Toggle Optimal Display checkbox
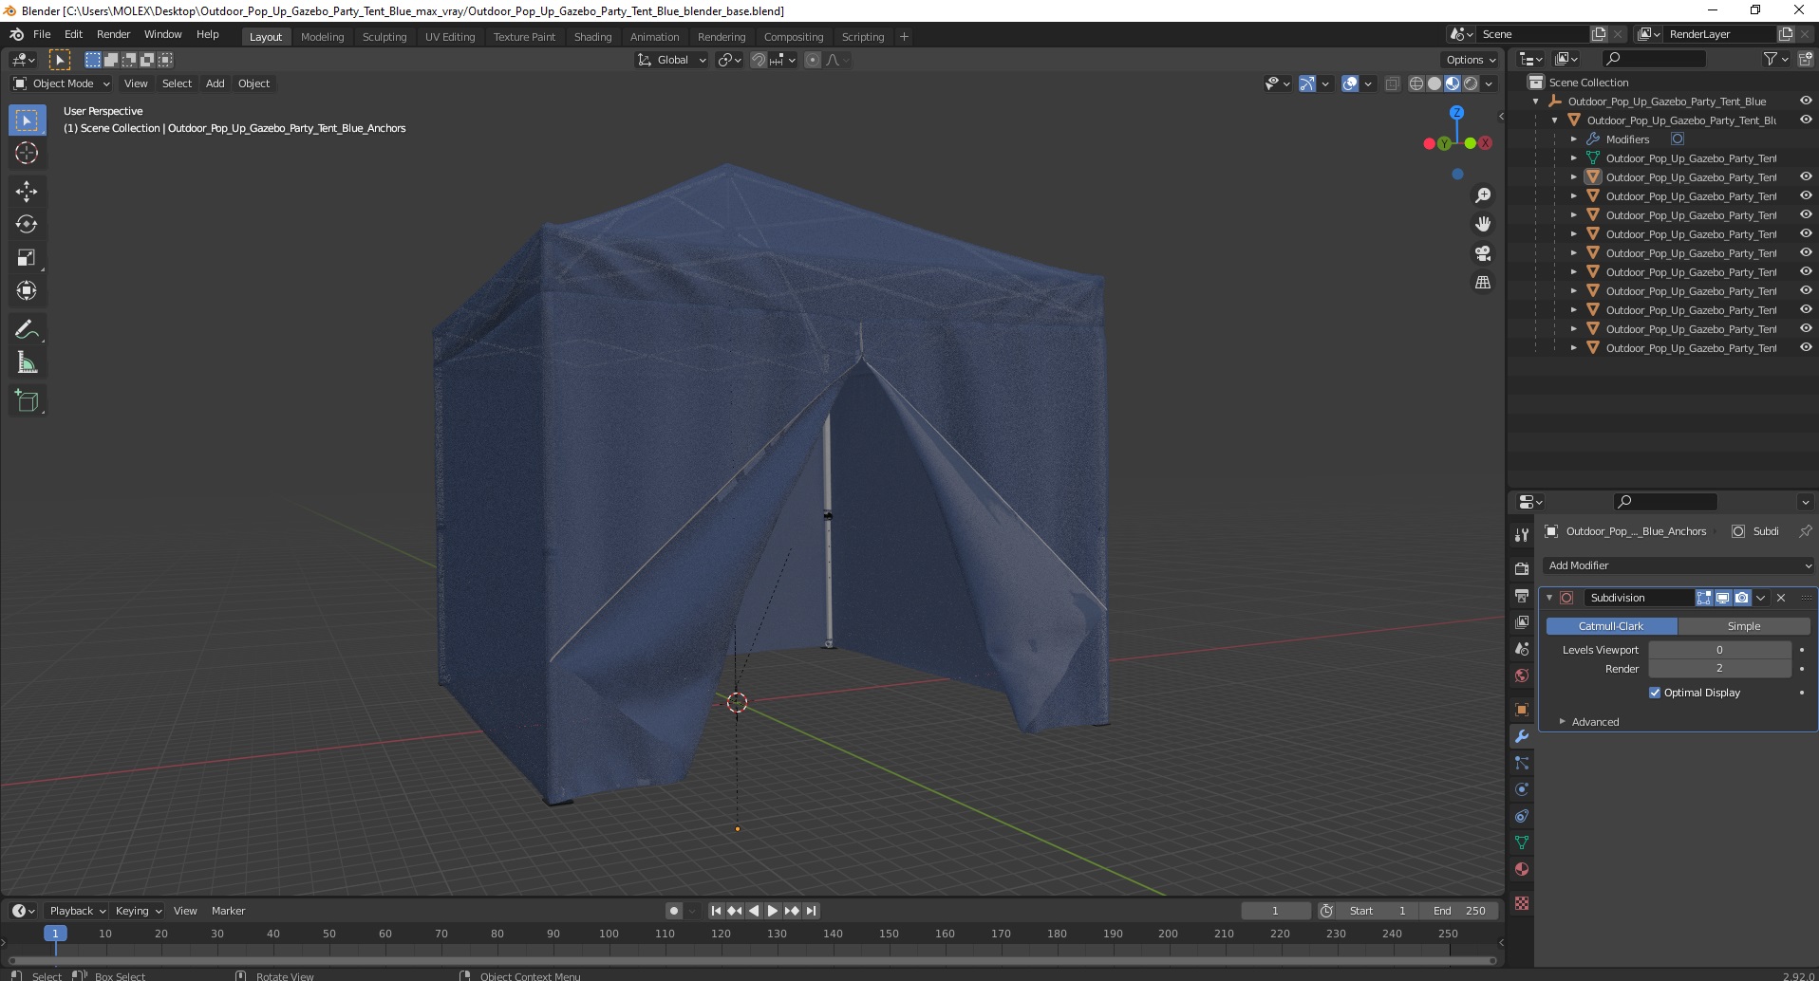Screen dimensions: 1819x981 (x=1655, y=693)
